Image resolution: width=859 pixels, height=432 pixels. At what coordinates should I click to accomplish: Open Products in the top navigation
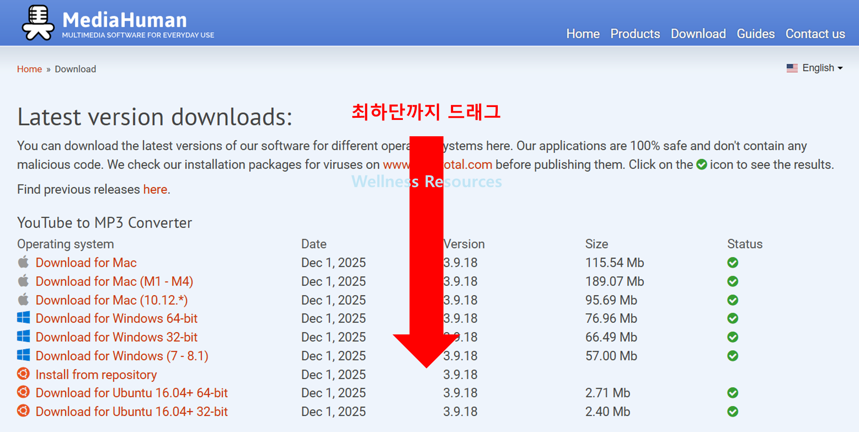(635, 34)
